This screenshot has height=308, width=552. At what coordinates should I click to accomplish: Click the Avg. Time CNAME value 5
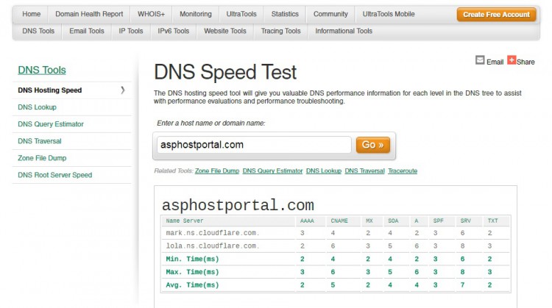(333, 285)
